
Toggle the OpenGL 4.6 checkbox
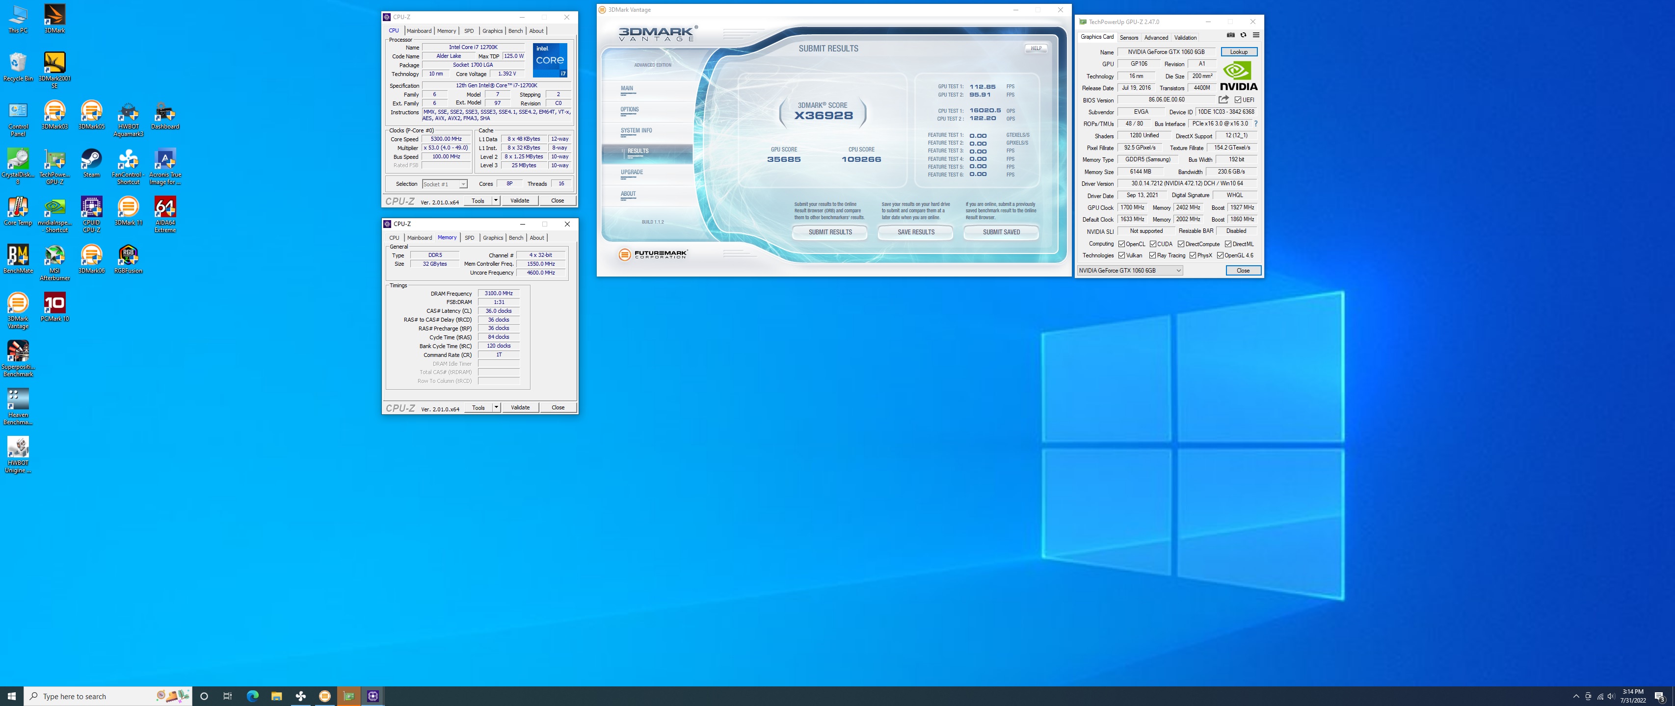(x=1221, y=255)
